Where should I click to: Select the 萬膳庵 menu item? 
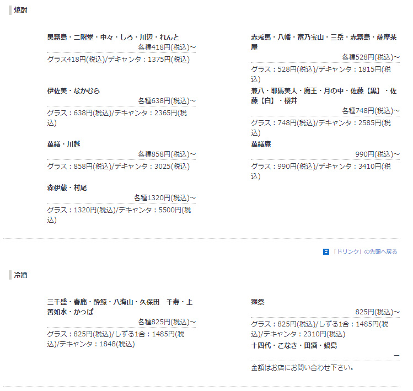[x=261, y=144]
